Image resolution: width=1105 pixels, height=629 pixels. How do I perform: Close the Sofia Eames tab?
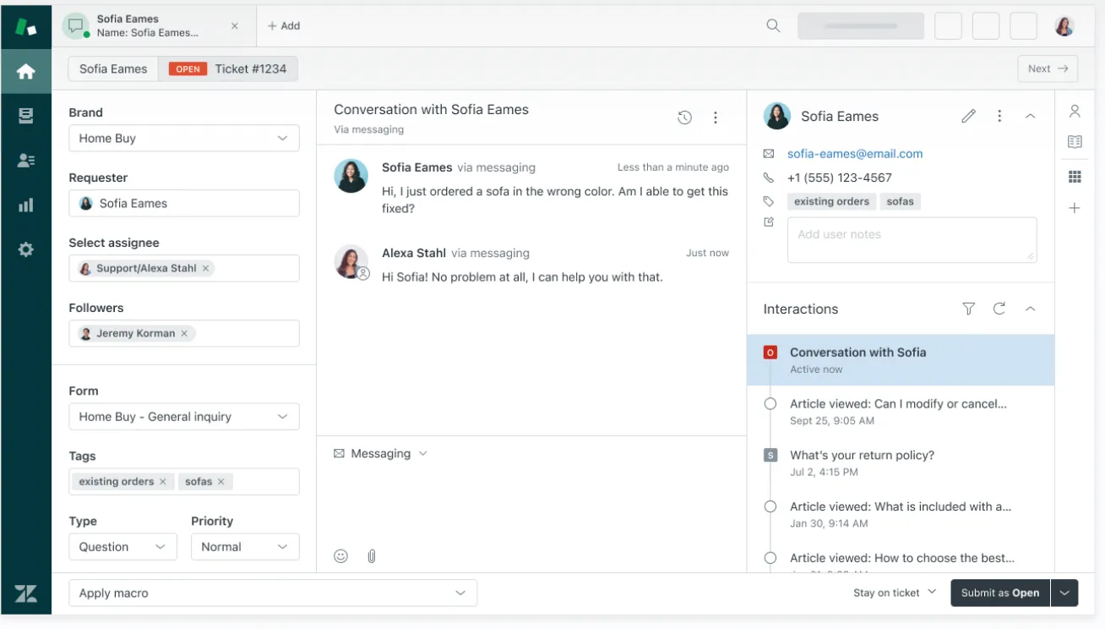pyautogui.click(x=235, y=26)
